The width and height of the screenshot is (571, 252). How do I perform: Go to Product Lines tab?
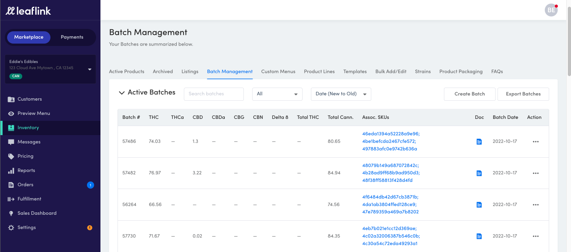319,72
